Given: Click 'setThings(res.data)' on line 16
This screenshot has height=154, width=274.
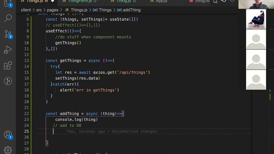Looking at the screenshot, I should pyautogui.click(x=77, y=78).
